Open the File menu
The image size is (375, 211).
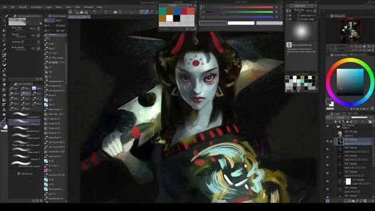coord(5,7)
